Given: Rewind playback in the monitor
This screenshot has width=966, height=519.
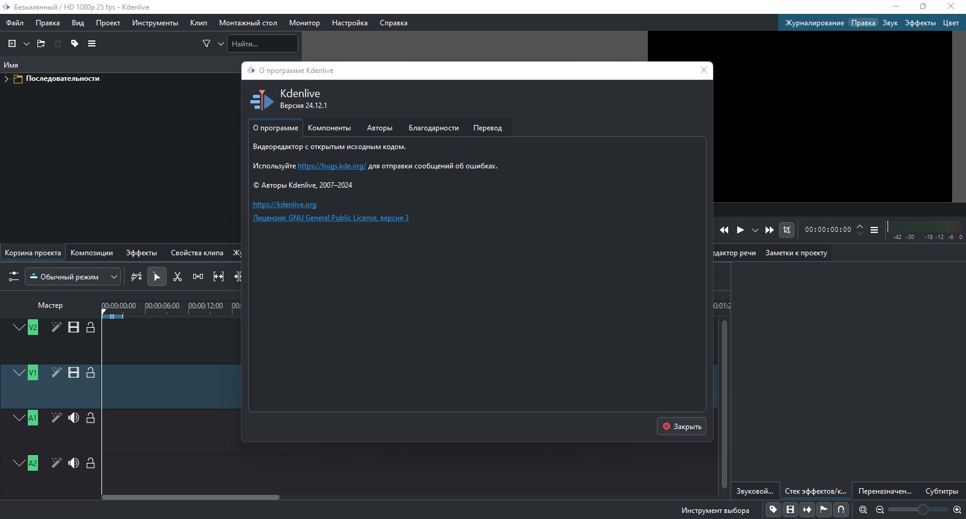Looking at the screenshot, I should click(724, 230).
